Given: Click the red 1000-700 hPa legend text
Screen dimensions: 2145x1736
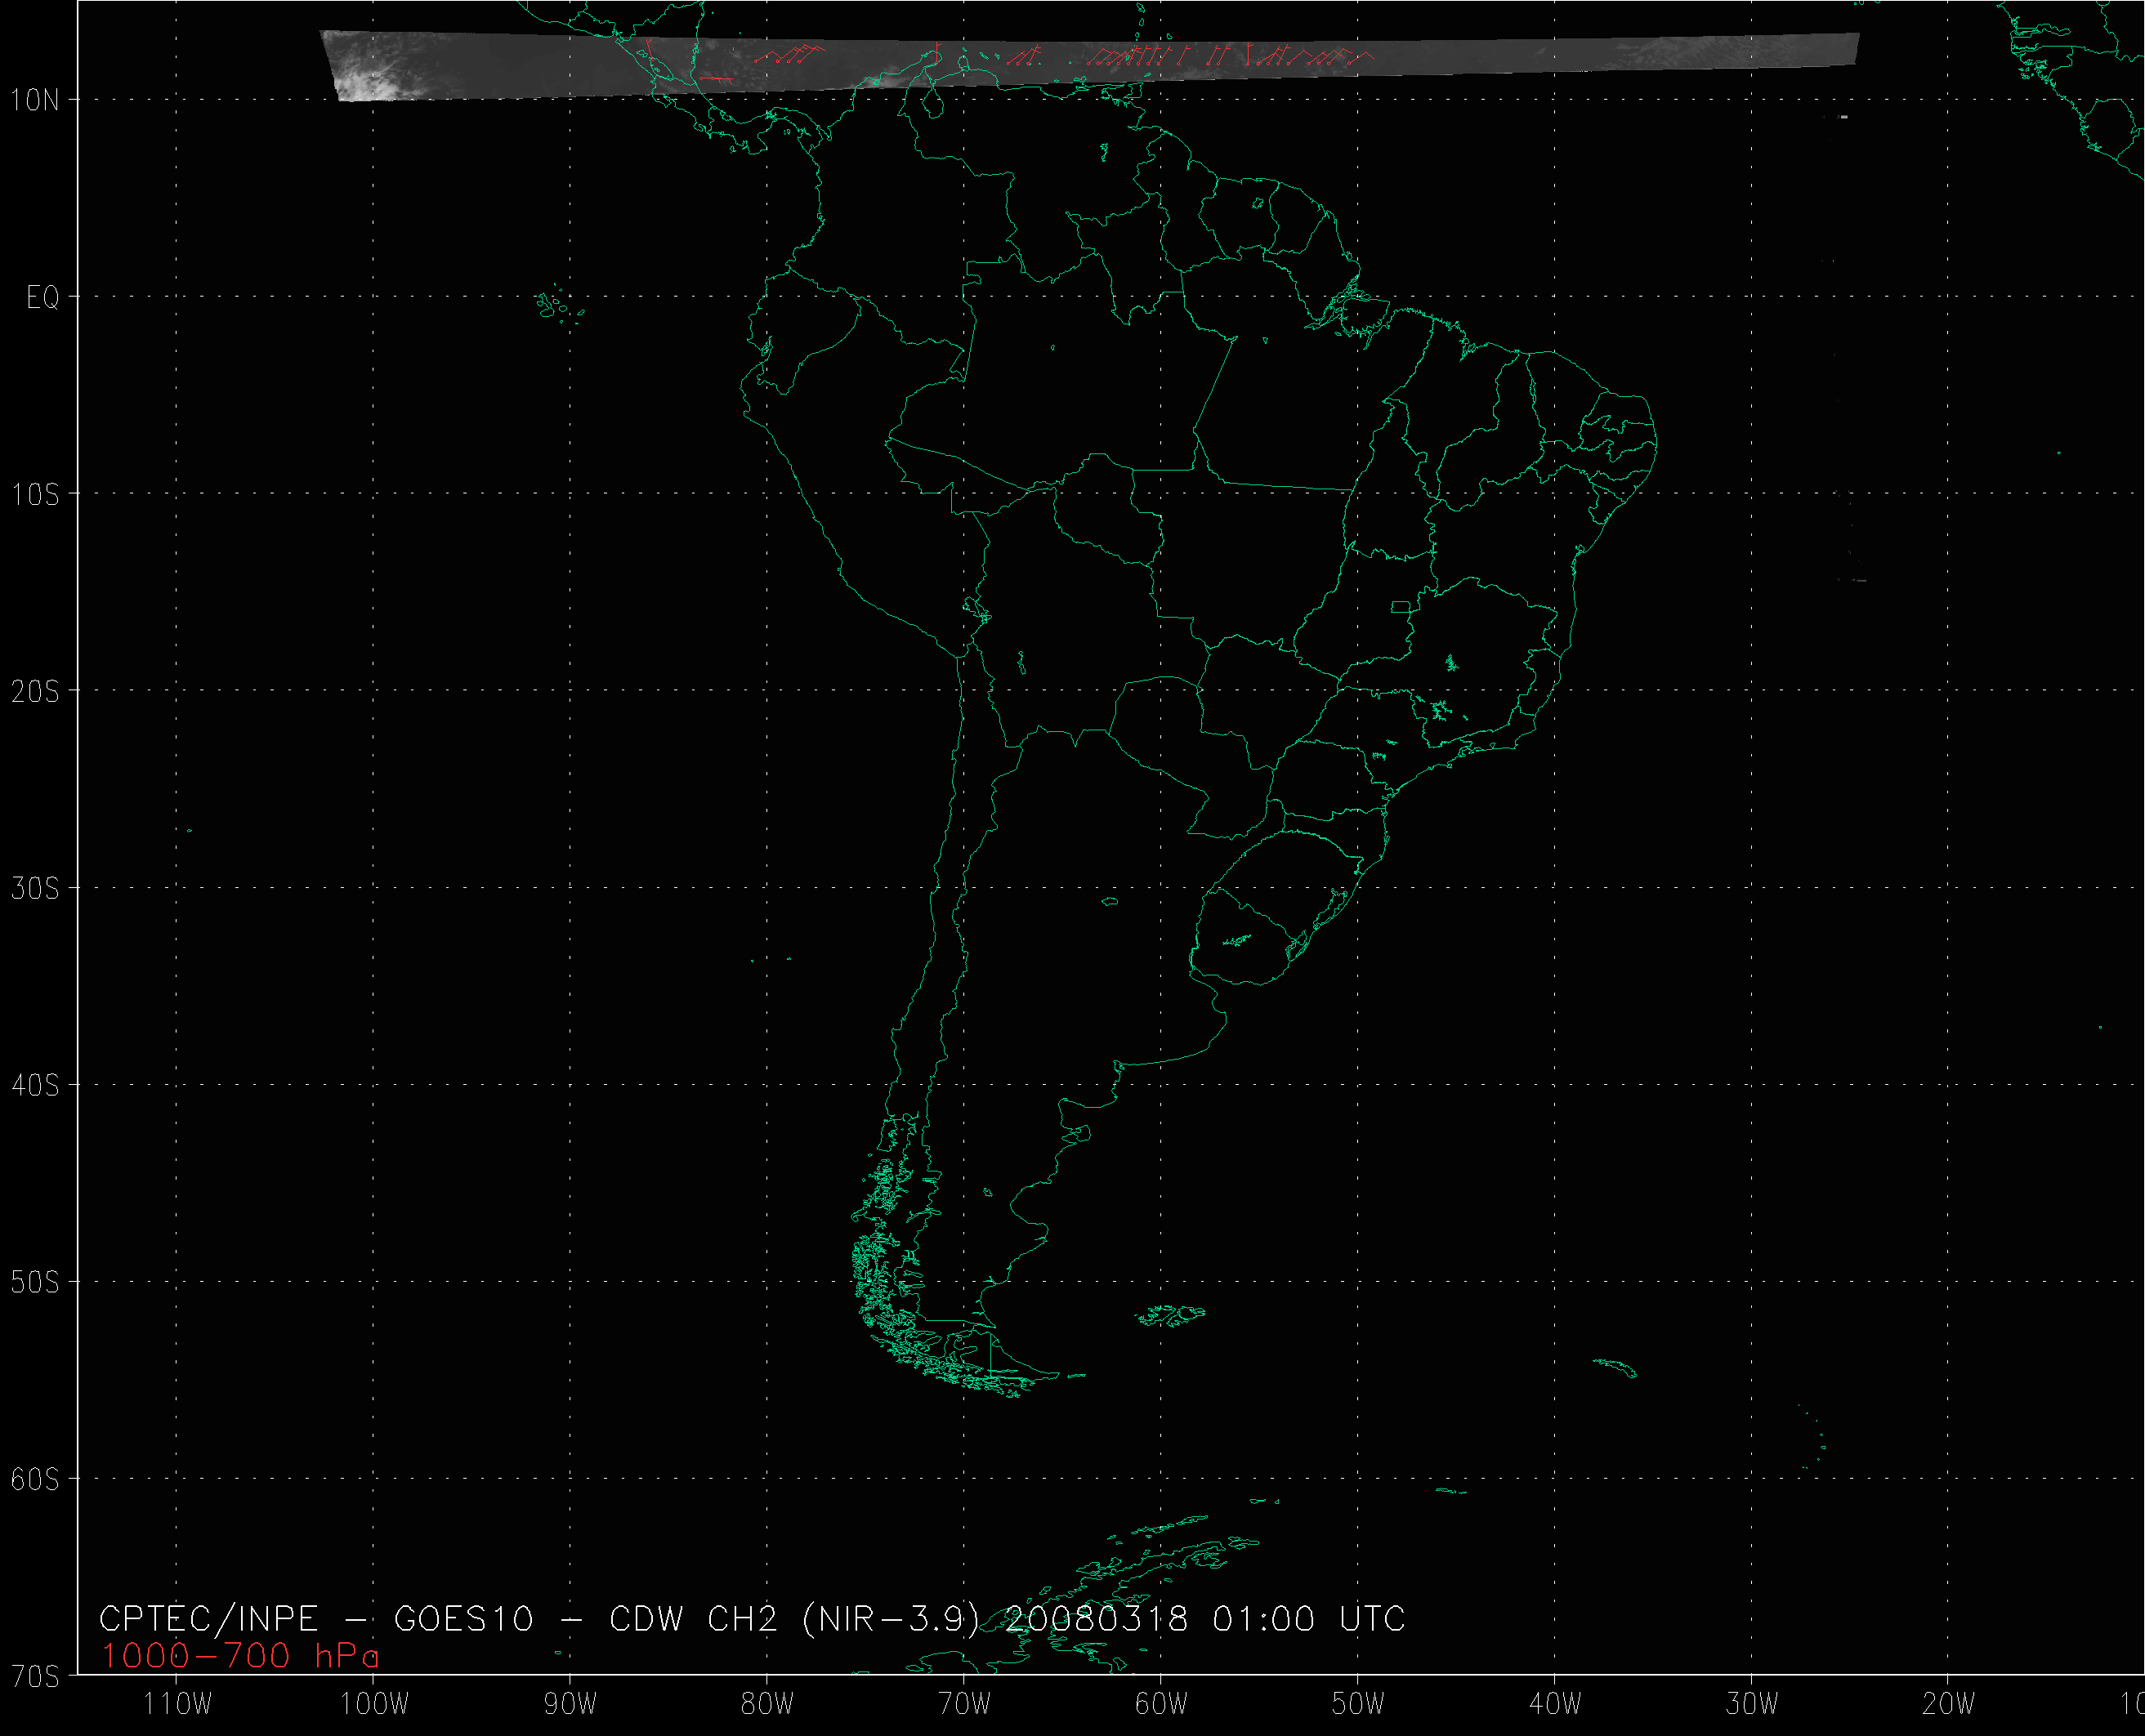Looking at the screenshot, I should 240,1656.
